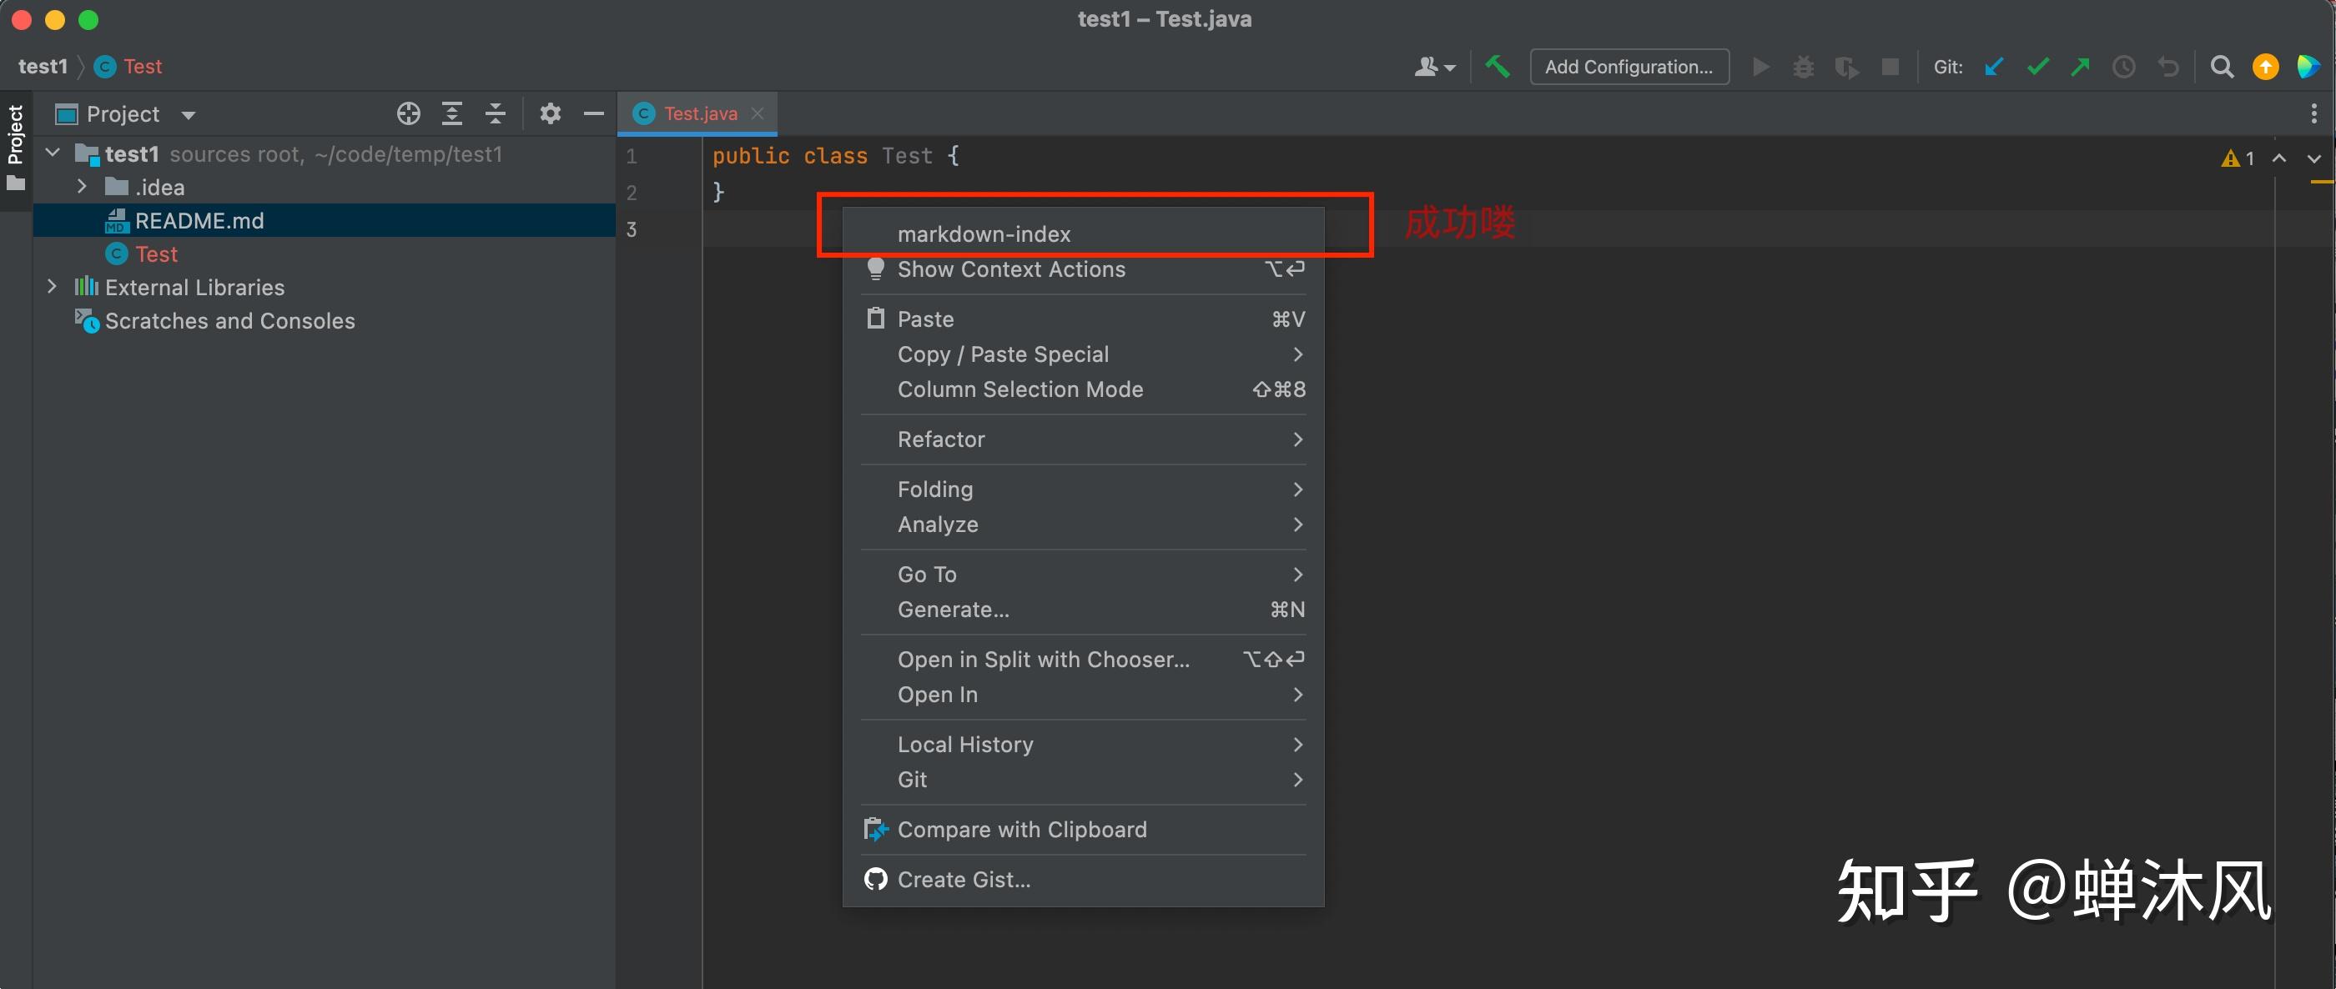Open the Refactor submenu
2336x989 pixels.
[940, 439]
